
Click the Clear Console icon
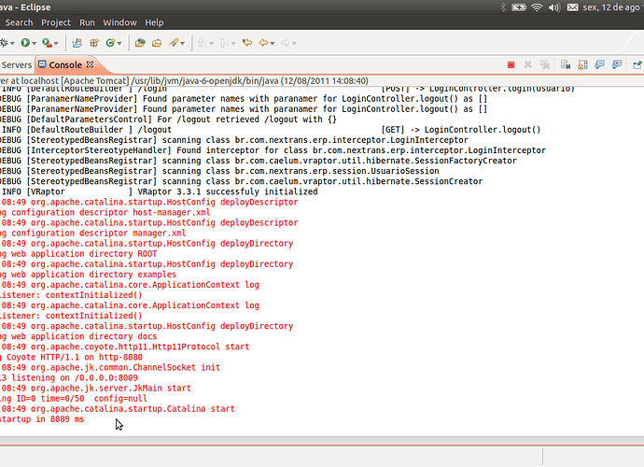[x=566, y=65]
